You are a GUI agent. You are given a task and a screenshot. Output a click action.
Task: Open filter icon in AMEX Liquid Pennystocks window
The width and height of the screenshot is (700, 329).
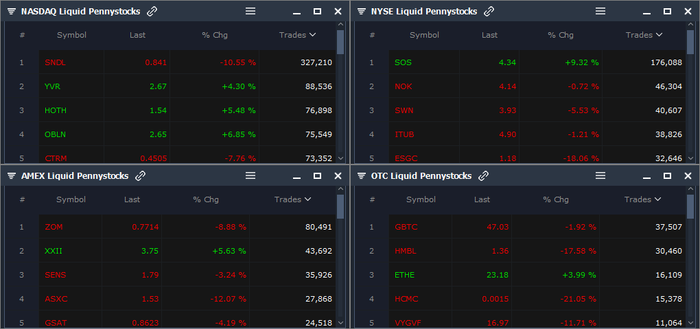(x=12, y=176)
